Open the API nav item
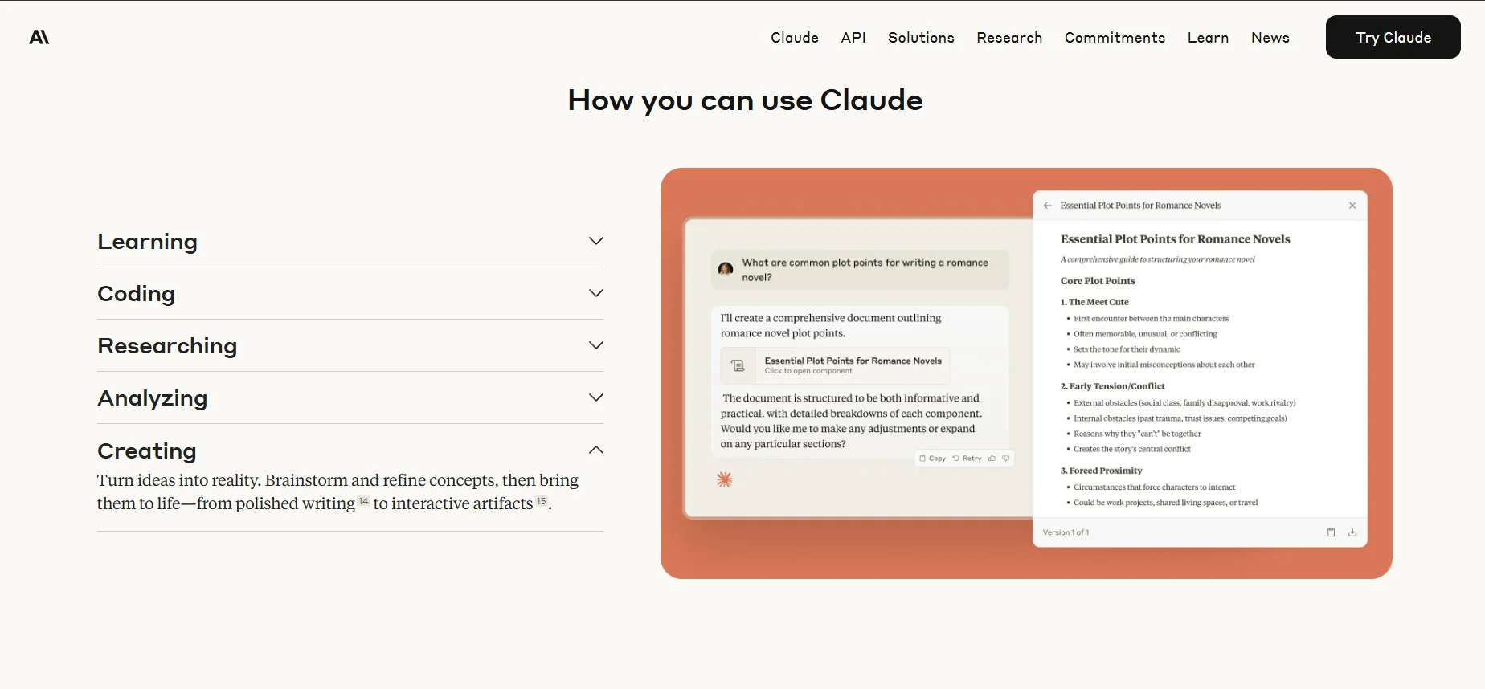Image resolution: width=1485 pixels, height=689 pixels. (x=853, y=38)
